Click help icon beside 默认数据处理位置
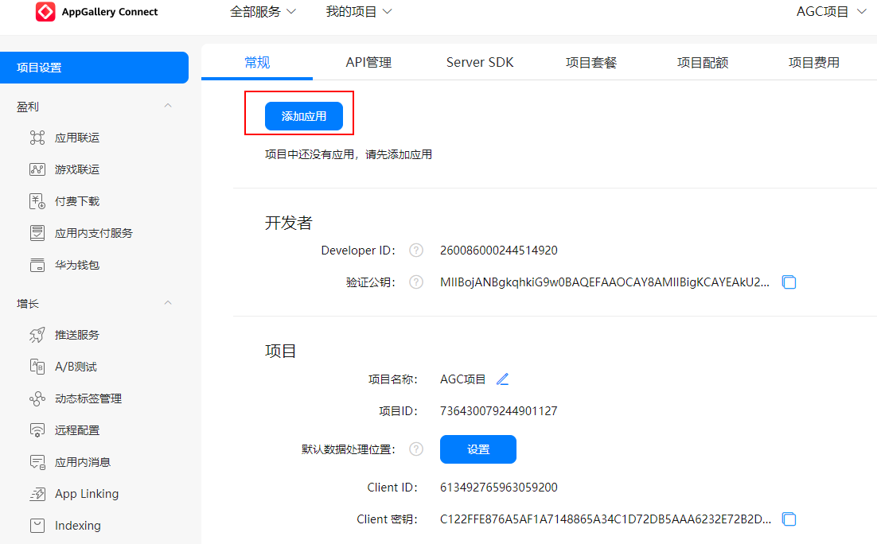This screenshot has height=544, width=877. 415,449
